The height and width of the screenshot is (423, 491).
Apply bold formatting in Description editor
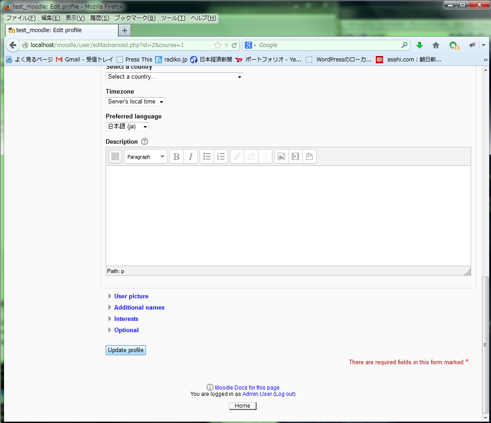[x=177, y=156]
